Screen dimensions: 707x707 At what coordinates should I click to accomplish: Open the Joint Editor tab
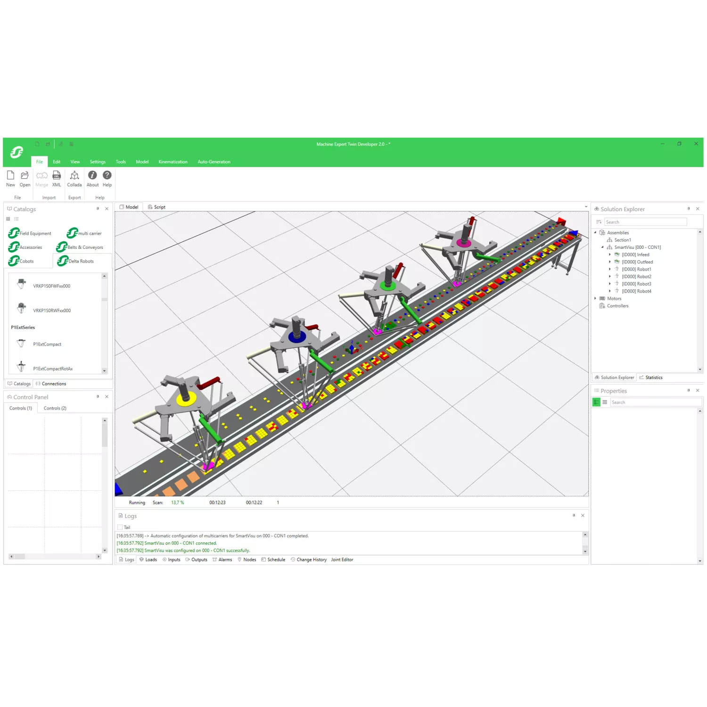[342, 559]
